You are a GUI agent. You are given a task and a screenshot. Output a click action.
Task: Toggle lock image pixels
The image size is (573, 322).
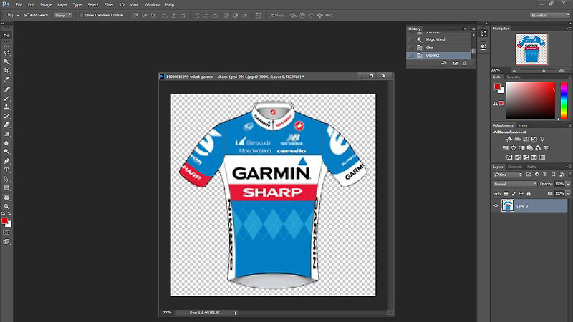coord(514,194)
